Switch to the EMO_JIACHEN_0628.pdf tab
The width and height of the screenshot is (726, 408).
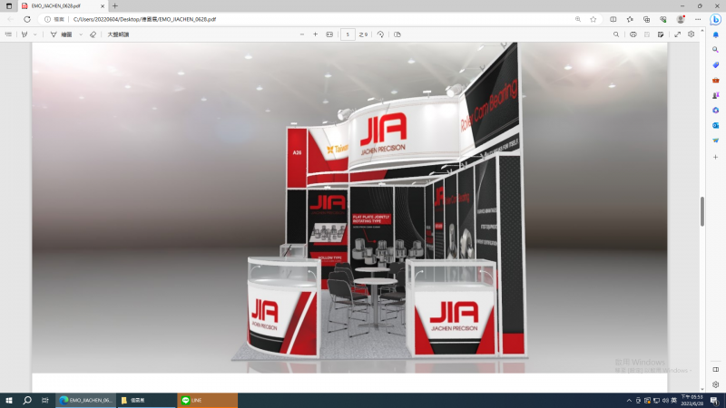point(59,5)
